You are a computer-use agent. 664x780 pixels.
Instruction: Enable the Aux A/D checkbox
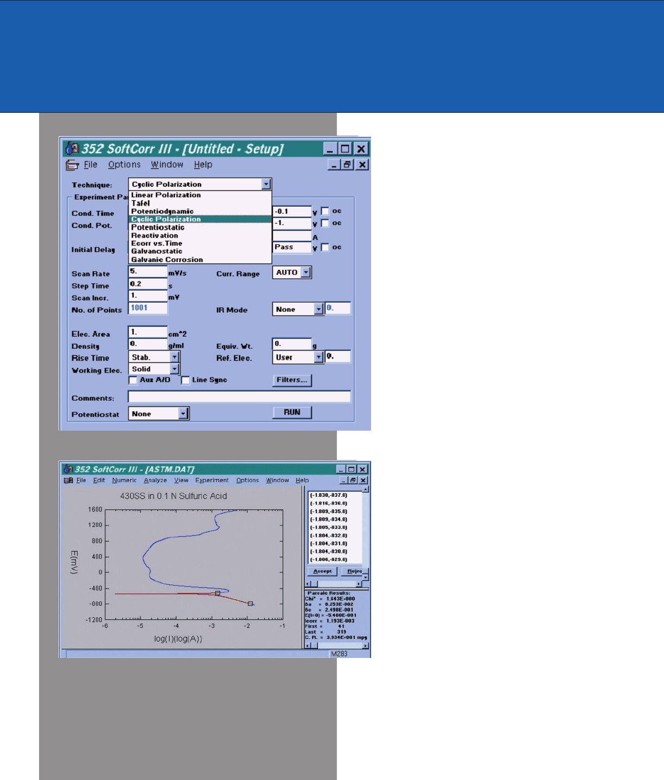click(x=133, y=380)
